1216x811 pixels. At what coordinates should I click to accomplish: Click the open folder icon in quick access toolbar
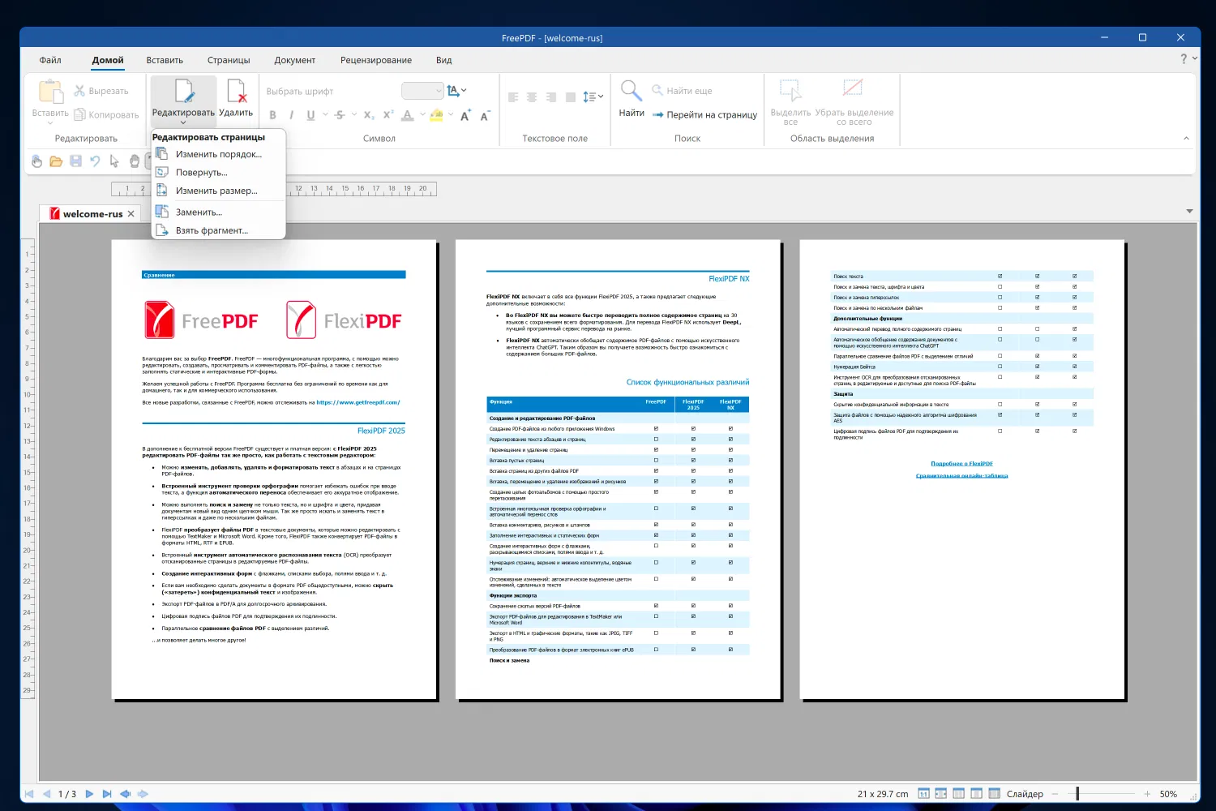pos(56,161)
